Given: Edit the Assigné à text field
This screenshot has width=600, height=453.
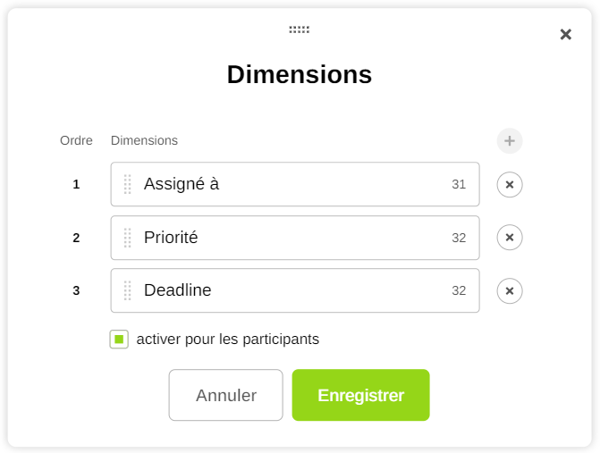Looking at the screenshot, I should 286,184.
